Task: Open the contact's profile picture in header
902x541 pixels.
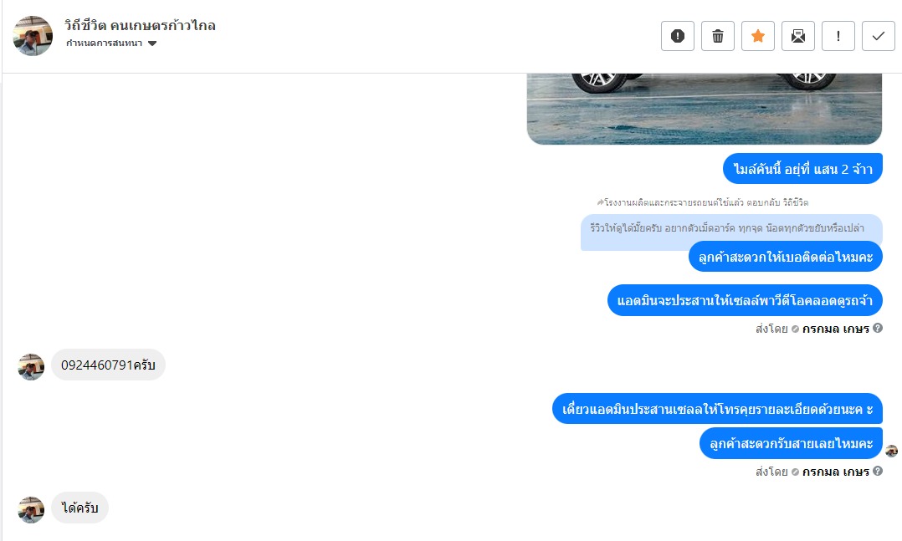Action: (33, 36)
